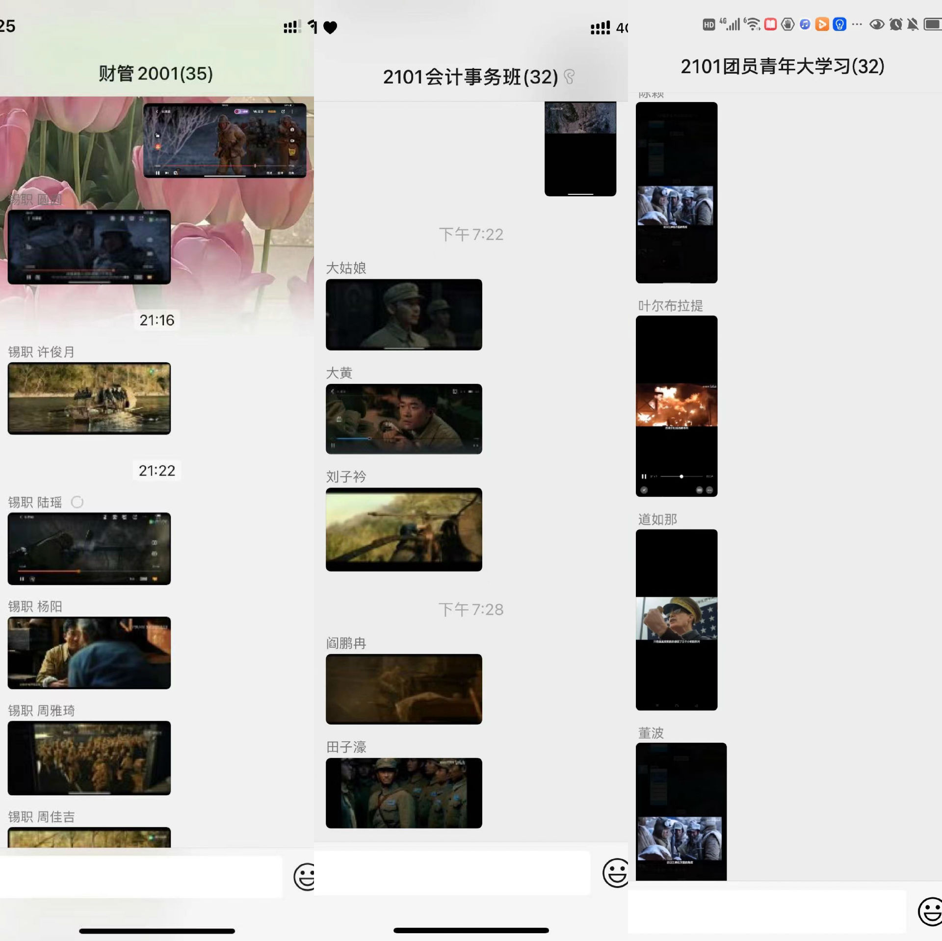Tap the message input in 2101会计事务班 chat
Viewport: 942px width, 941px height.
point(452,873)
